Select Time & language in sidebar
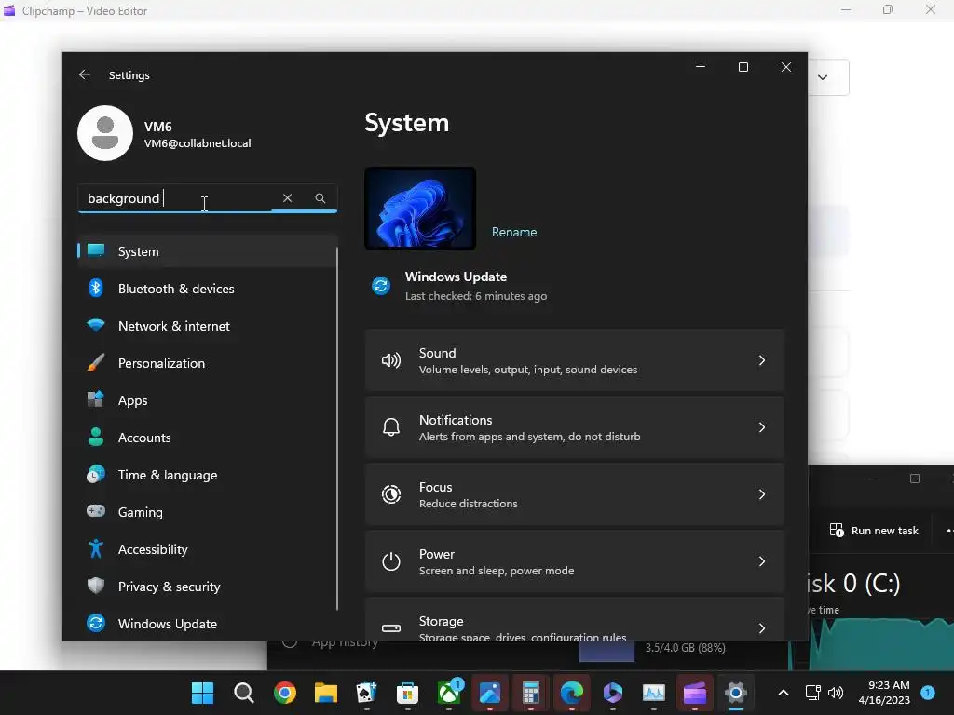Screen dimensions: 954x715 tap(207, 475)
